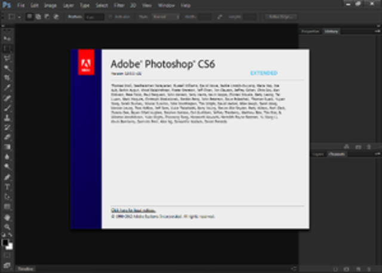Open the Layer menu

coord(69,5)
